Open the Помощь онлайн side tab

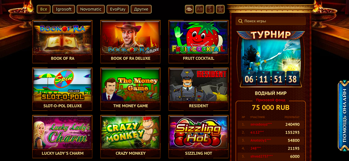coord(344,116)
